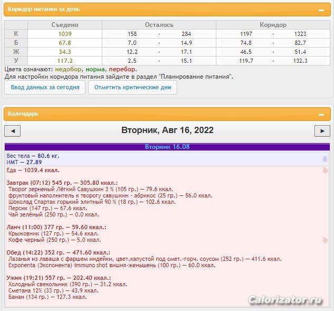Open the Обед (14:22) meal entry
Image resolution: width=334 pixels, height=311 pixels.
[x=58, y=252]
